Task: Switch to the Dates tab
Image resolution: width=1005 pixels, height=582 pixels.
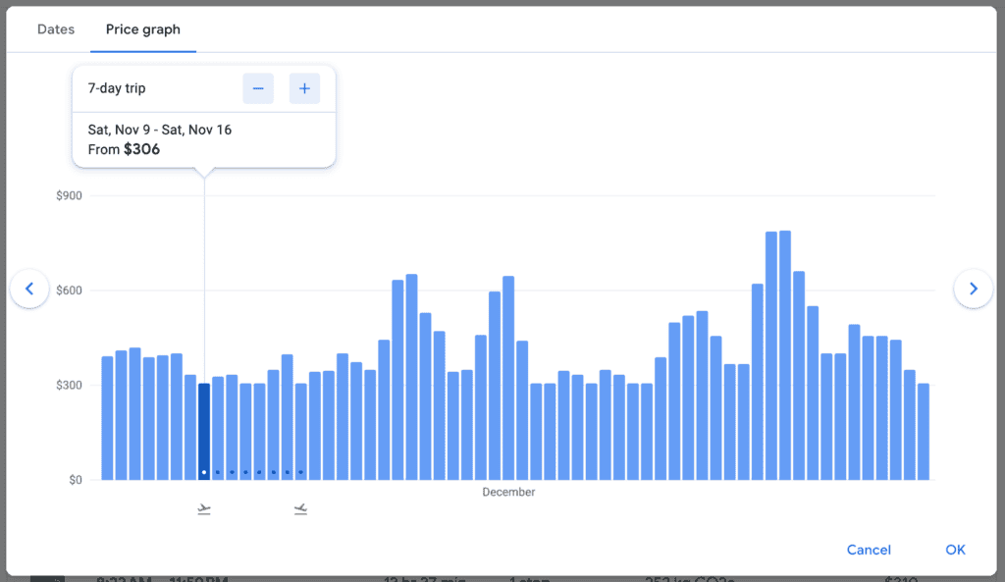Action: 56,29
